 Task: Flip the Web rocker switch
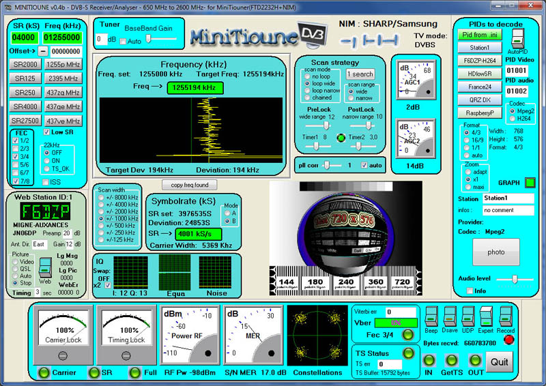click(45, 267)
